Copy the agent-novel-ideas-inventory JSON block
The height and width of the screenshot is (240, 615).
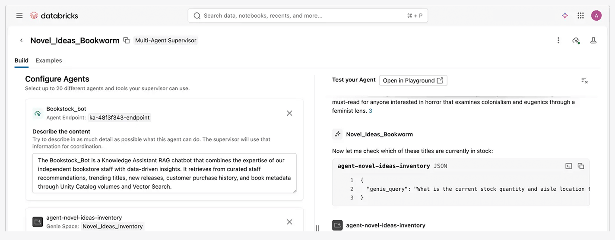581,166
